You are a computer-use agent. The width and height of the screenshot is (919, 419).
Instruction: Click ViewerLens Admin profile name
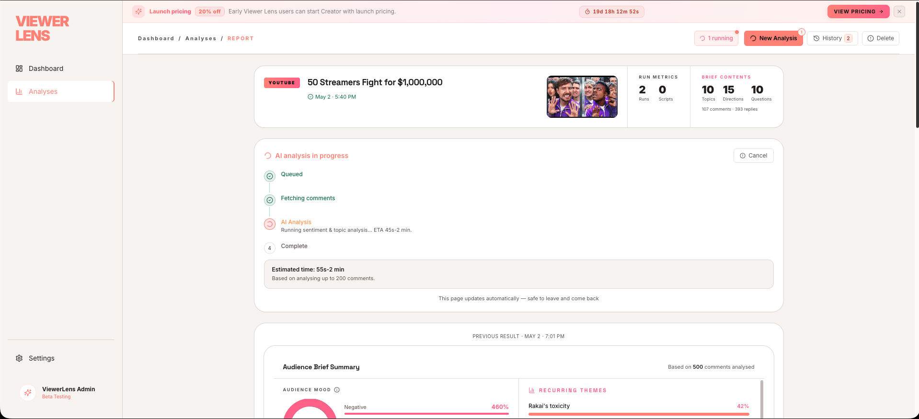click(x=69, y=389)
